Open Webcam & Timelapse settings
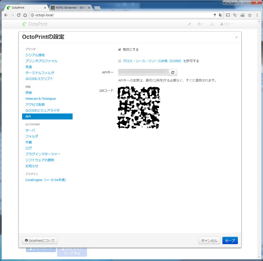Screen dimensions: 263x261 40,99
